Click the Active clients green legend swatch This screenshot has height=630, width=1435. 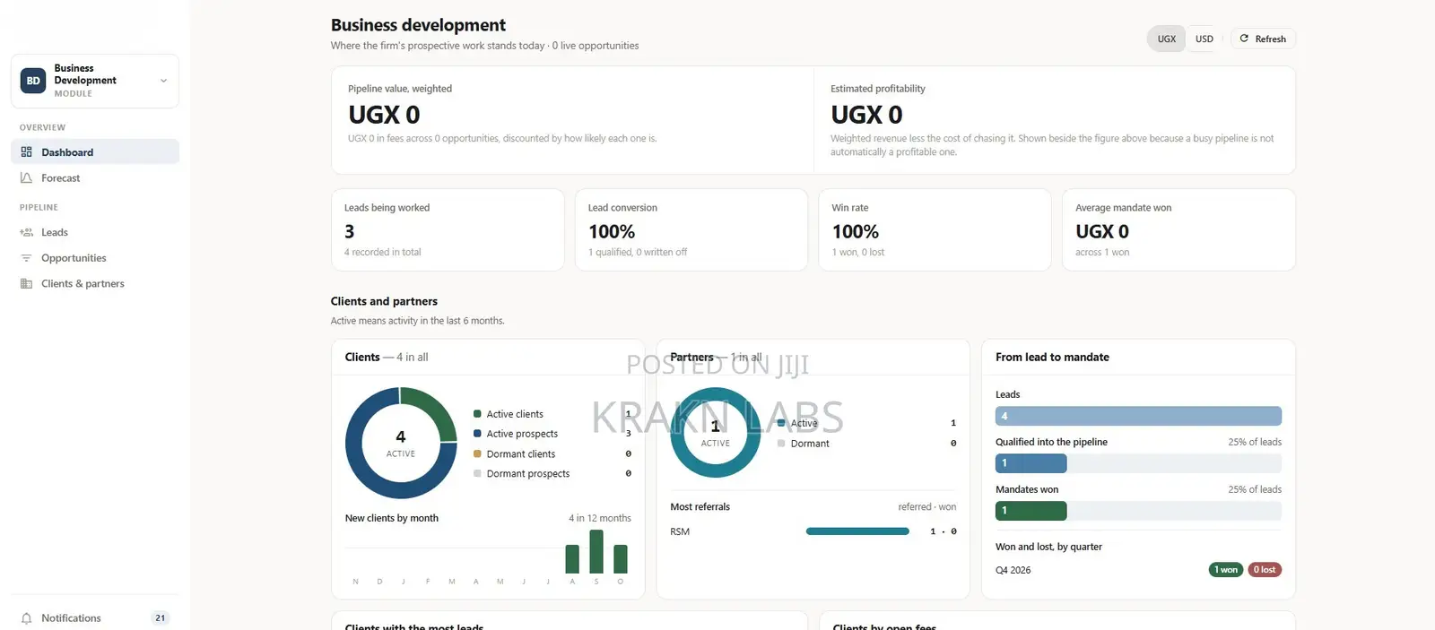(x=477, y=414)
